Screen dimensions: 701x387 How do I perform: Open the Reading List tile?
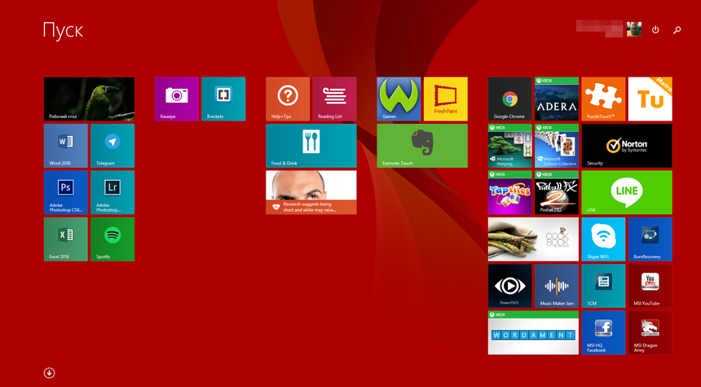(334, 99)
